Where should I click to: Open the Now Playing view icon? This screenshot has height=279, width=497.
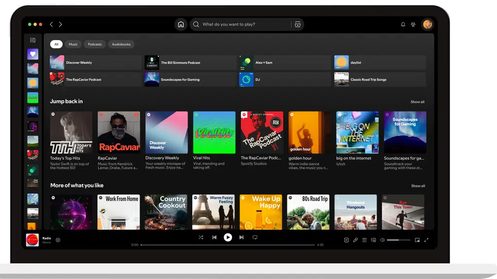[x=347, y=240]
